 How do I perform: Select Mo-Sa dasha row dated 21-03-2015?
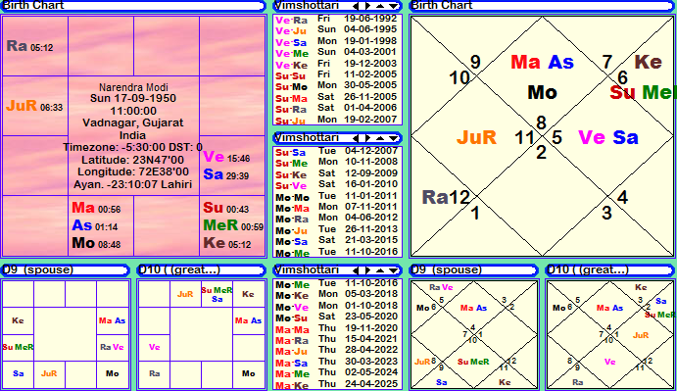click(336, 241)
